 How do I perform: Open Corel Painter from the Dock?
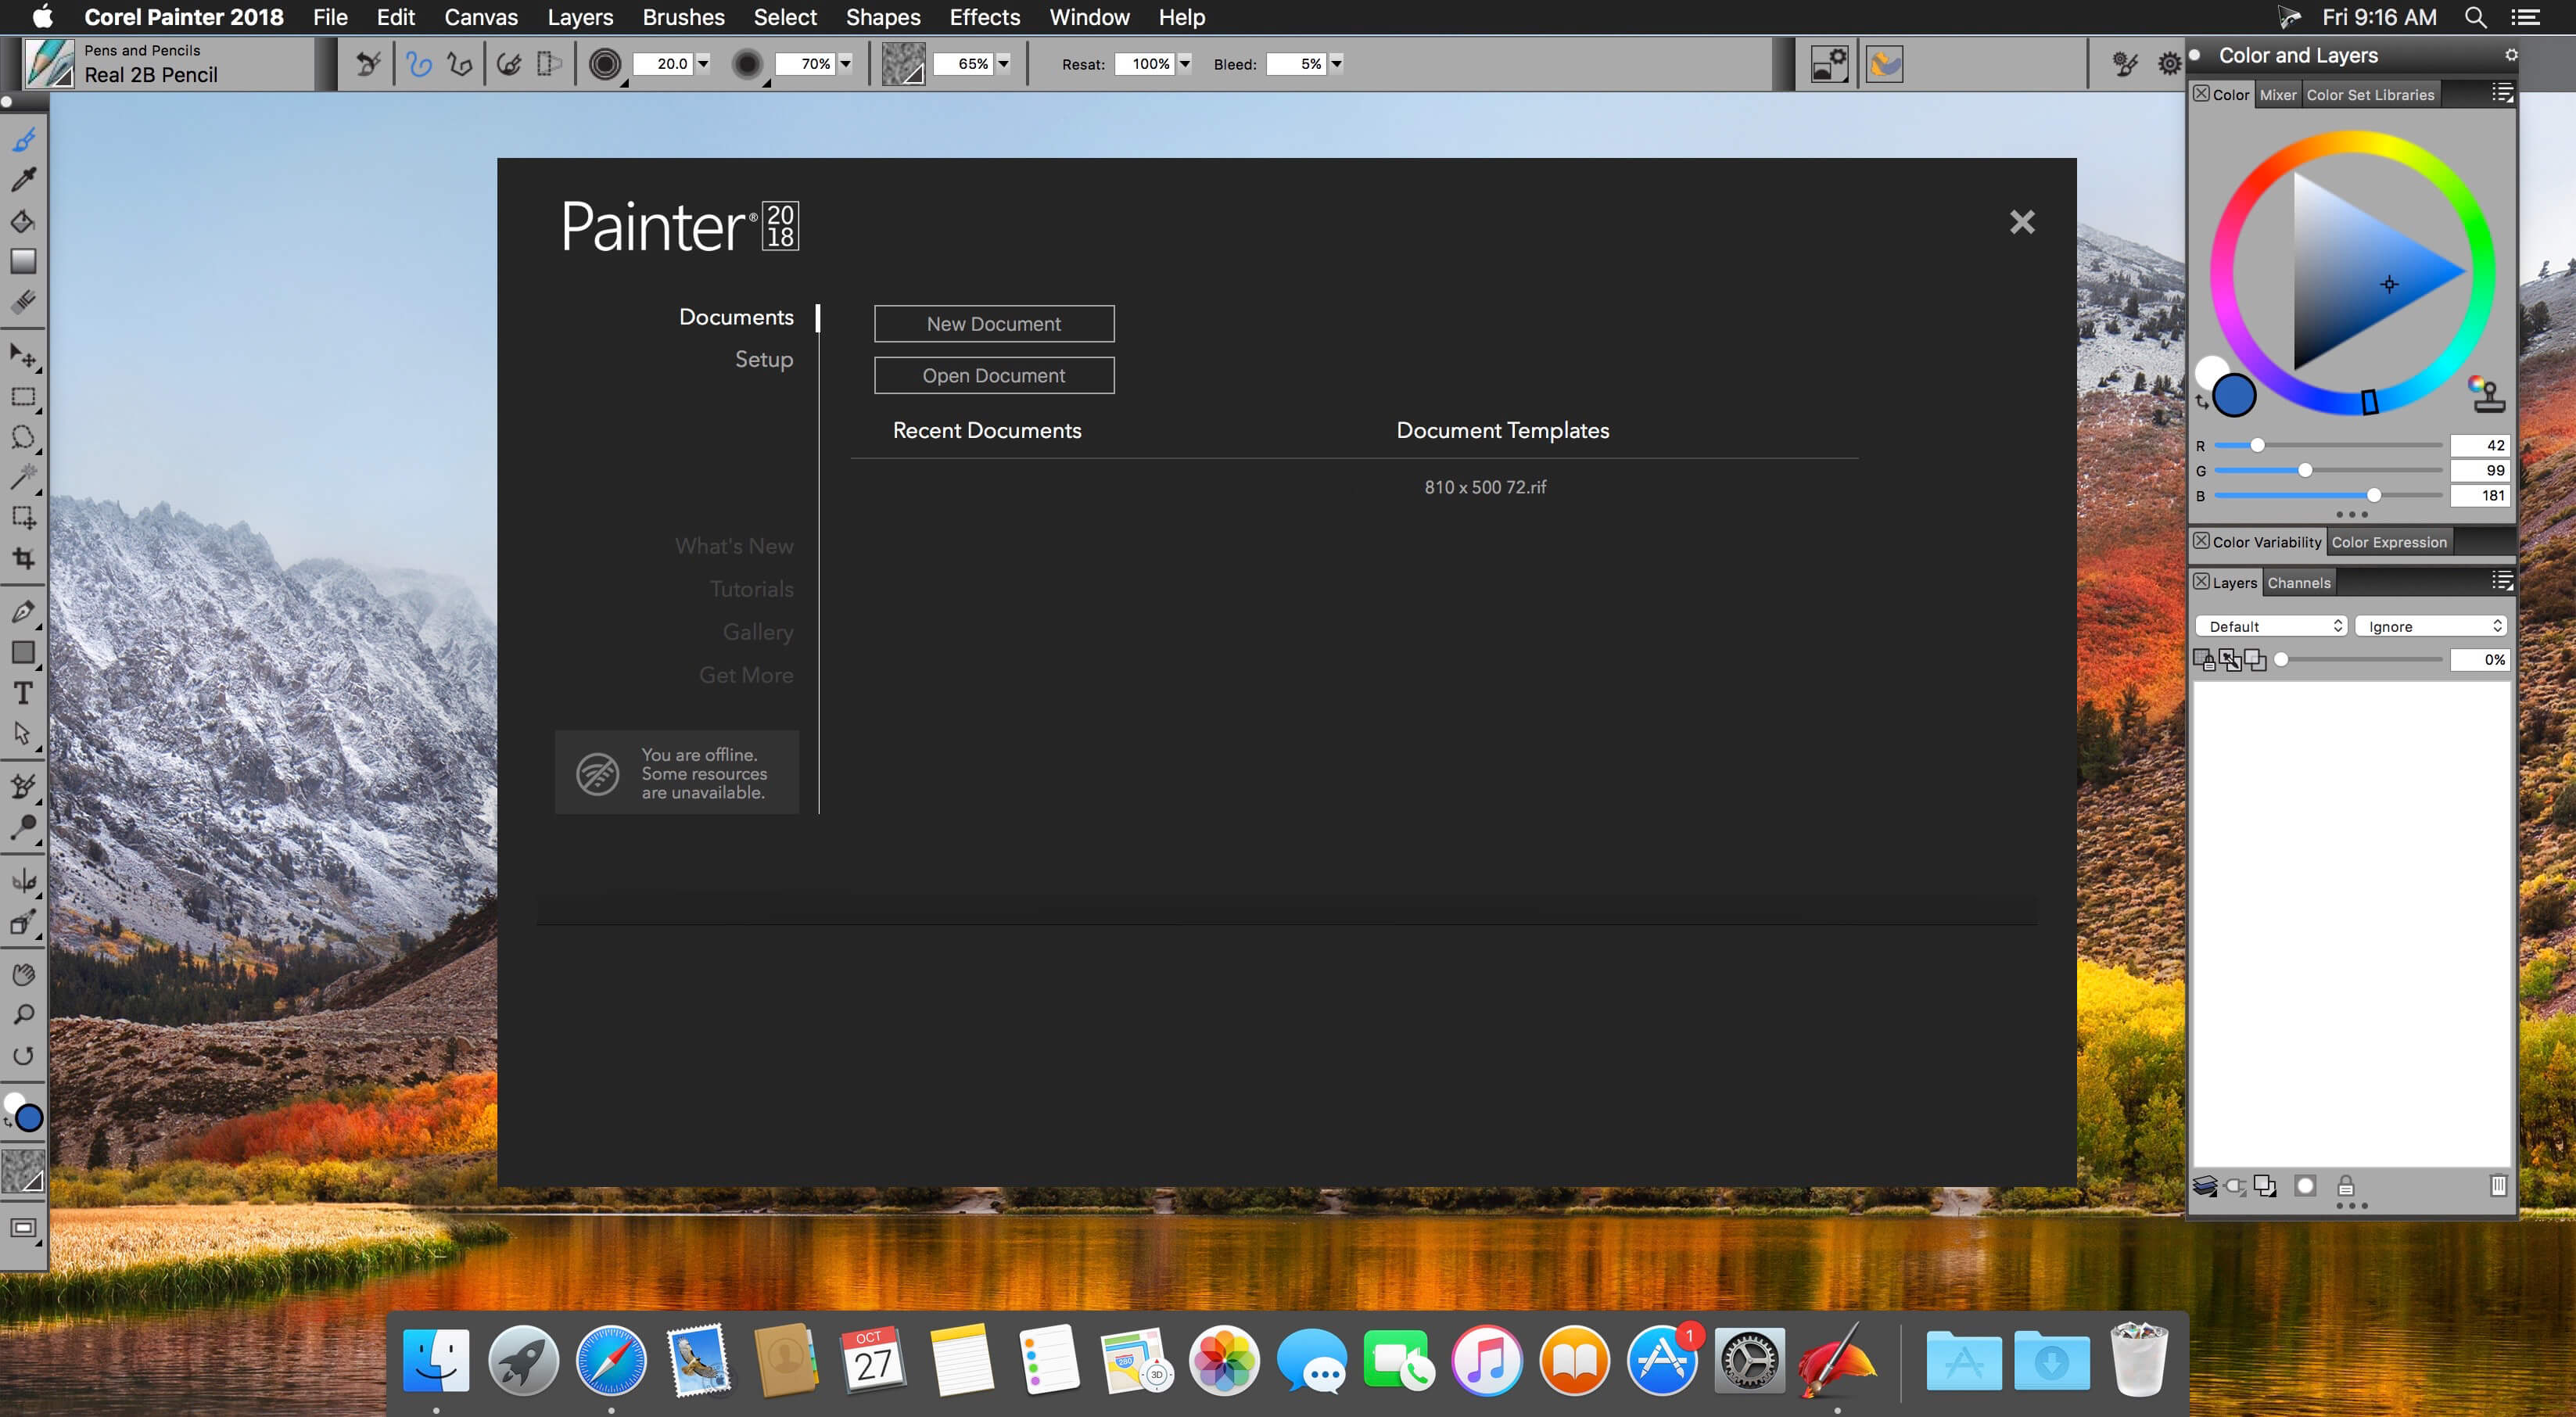click(1837, 1360)
